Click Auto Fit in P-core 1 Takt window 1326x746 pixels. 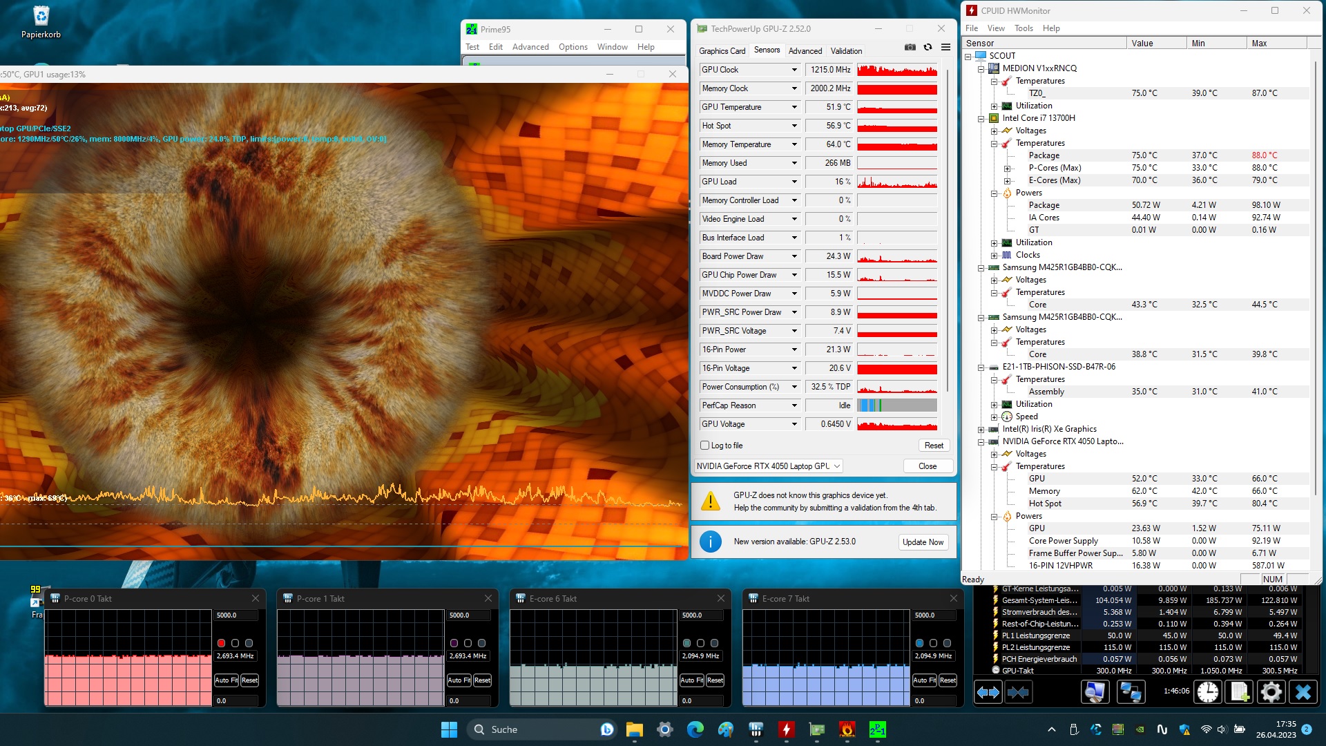[x=459, y=680]
